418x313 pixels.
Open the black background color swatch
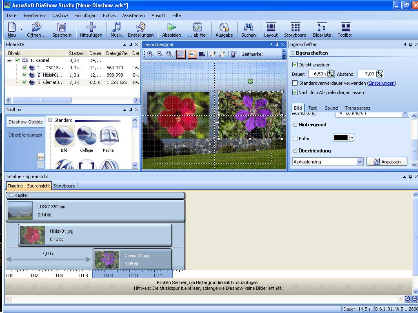[x=341, y=138]
